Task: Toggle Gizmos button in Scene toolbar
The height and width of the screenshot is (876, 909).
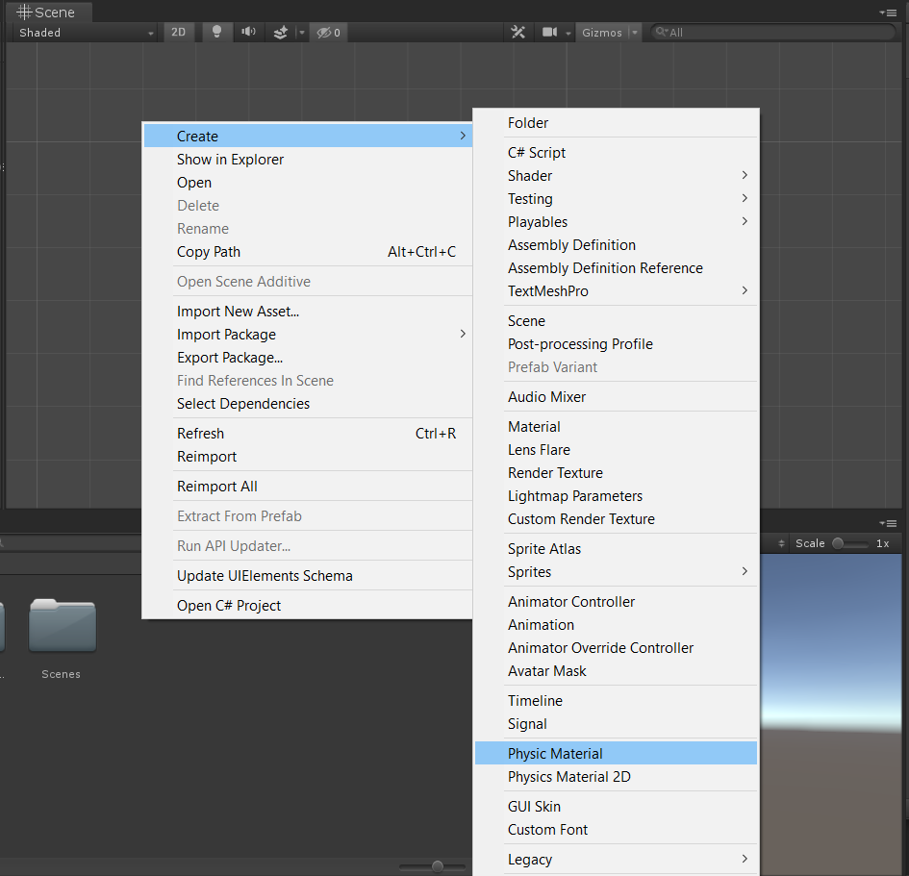Action: coord(602,33)
